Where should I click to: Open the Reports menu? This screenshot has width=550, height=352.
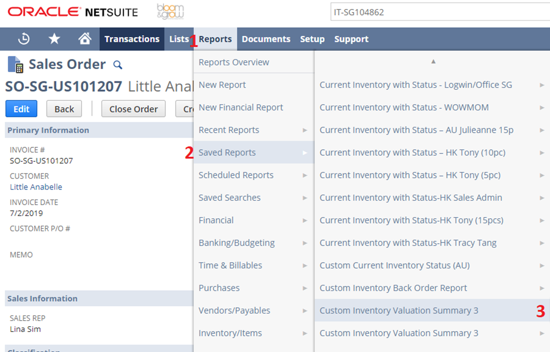coord(215,39)
